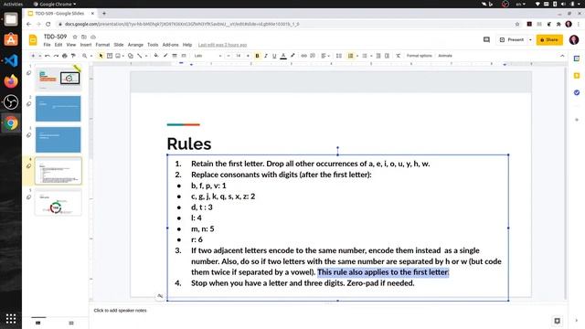Undo the last action

coord(48,56)
